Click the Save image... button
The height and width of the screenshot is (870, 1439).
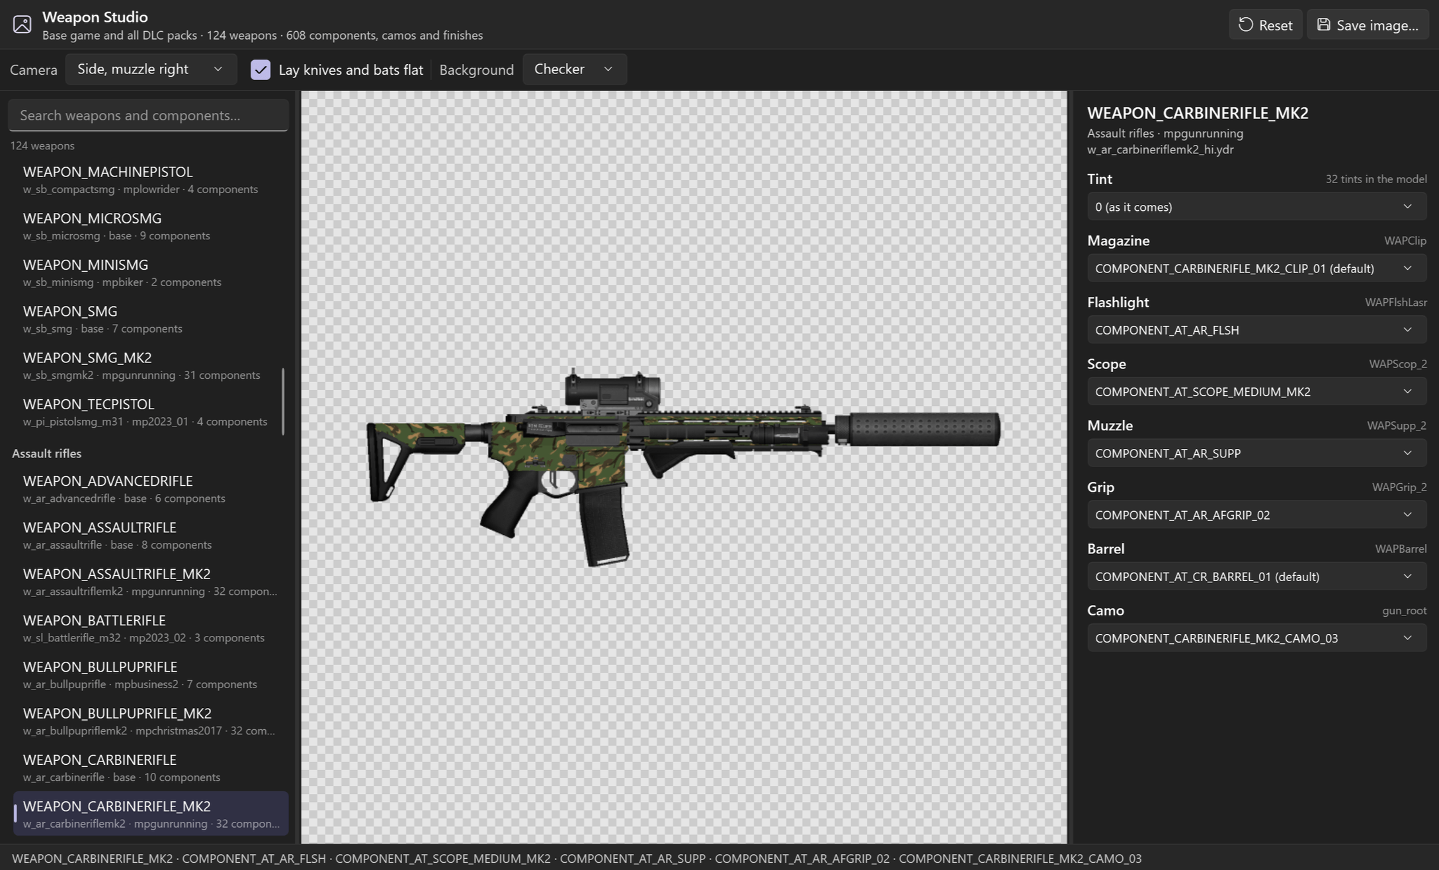tap(1368, 25)
